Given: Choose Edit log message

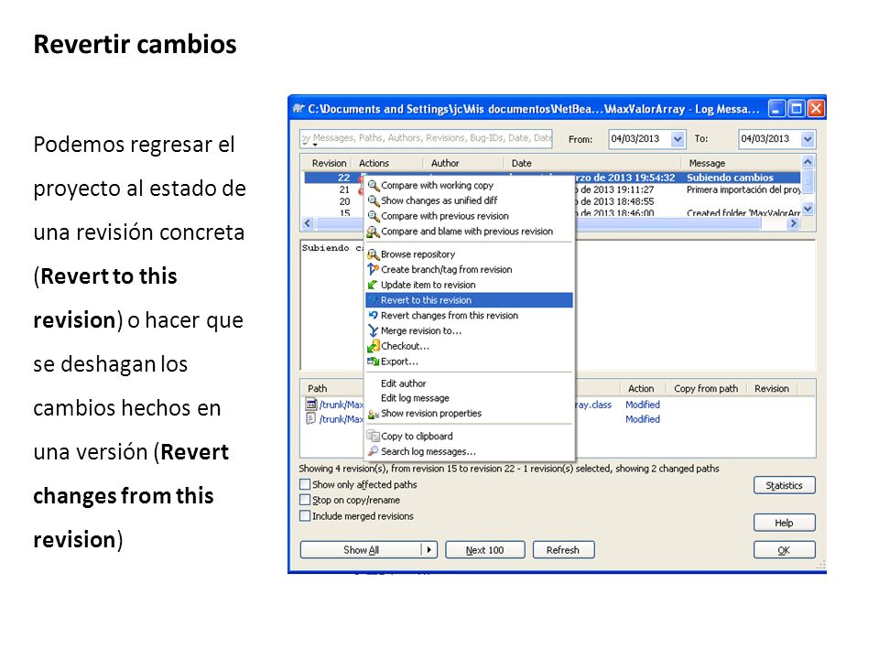Looking at the screenshot, I should [x=469, y=398].
